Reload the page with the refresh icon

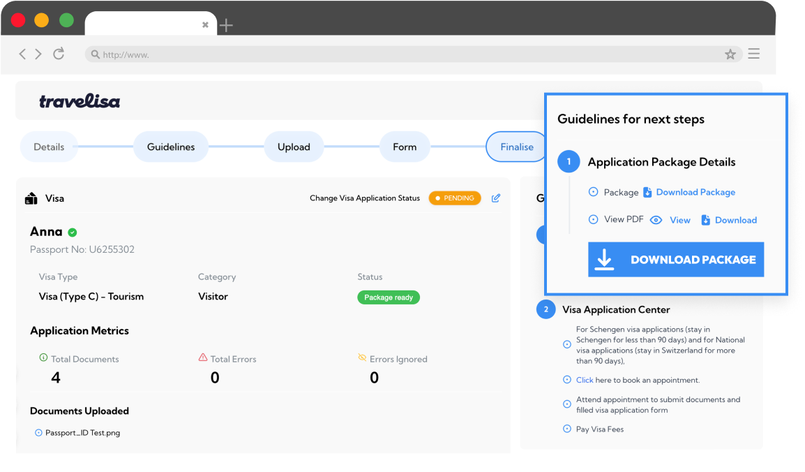59,54
